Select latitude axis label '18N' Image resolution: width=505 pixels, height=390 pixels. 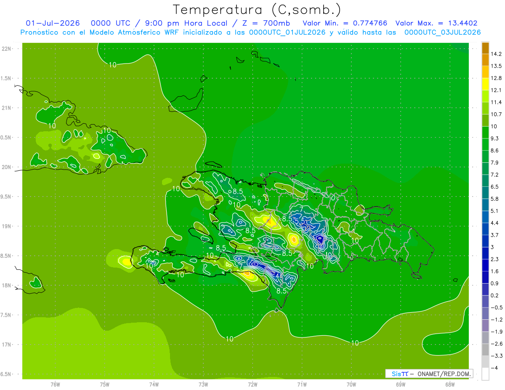point(6,285)
